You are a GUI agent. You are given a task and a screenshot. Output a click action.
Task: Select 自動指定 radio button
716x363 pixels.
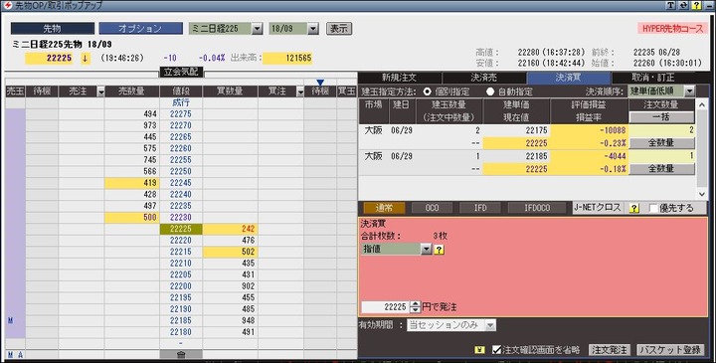click(490, 91)
